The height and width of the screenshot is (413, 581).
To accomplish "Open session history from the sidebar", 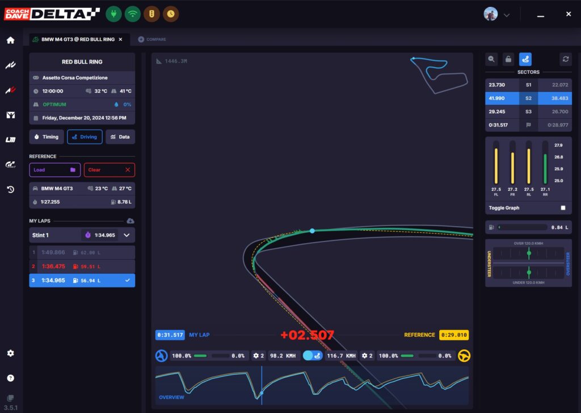I will 10,190.
